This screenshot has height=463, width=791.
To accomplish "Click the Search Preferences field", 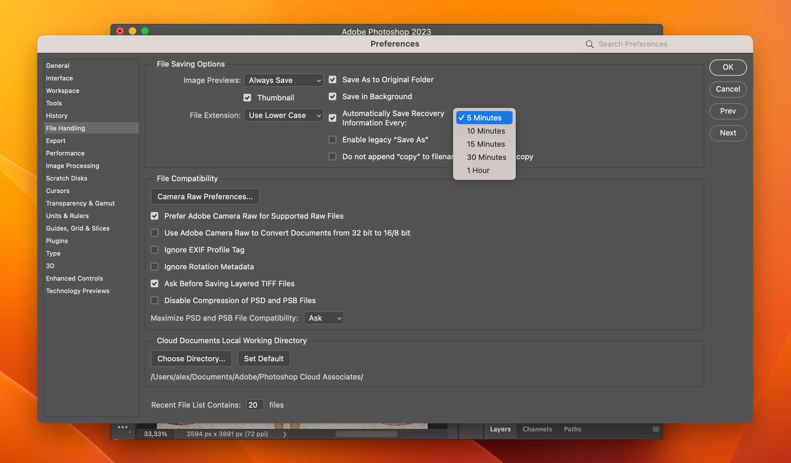I will pyautogui.click(x=667, y=44).
